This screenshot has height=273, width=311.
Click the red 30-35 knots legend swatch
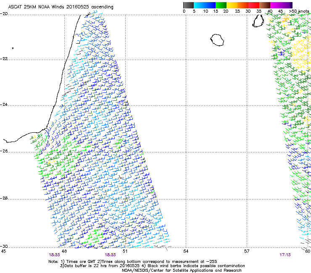click(254, 5)
